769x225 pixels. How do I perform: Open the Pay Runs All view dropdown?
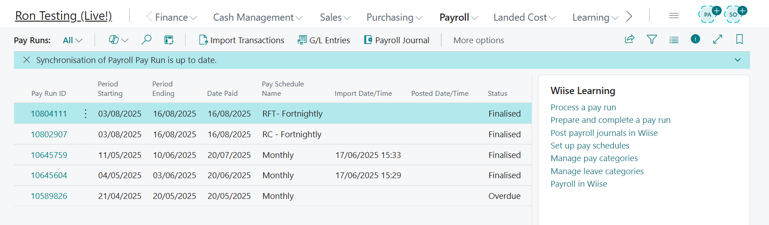[73, 40]
